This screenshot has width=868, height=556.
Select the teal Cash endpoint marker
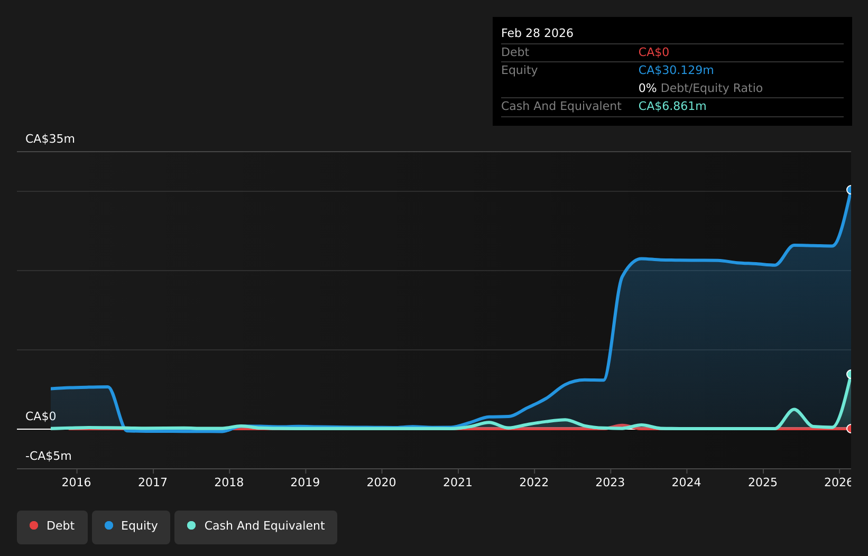[x=851, y=374]
